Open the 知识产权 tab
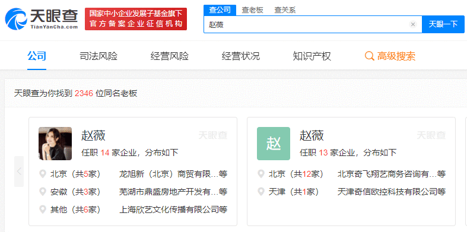 (312, 56)
